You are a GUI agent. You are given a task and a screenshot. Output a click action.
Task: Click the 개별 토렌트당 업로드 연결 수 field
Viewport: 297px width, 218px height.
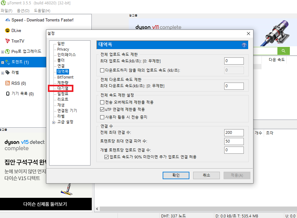234,150
